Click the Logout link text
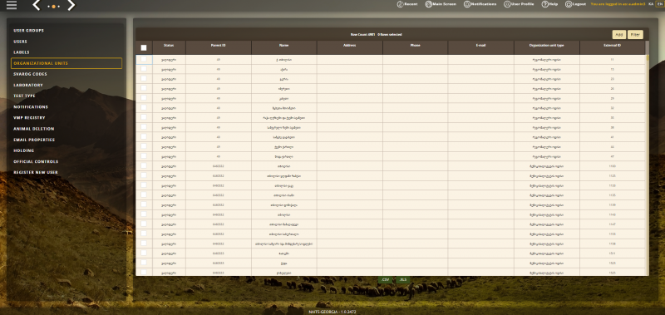 (x=579, y=4)
